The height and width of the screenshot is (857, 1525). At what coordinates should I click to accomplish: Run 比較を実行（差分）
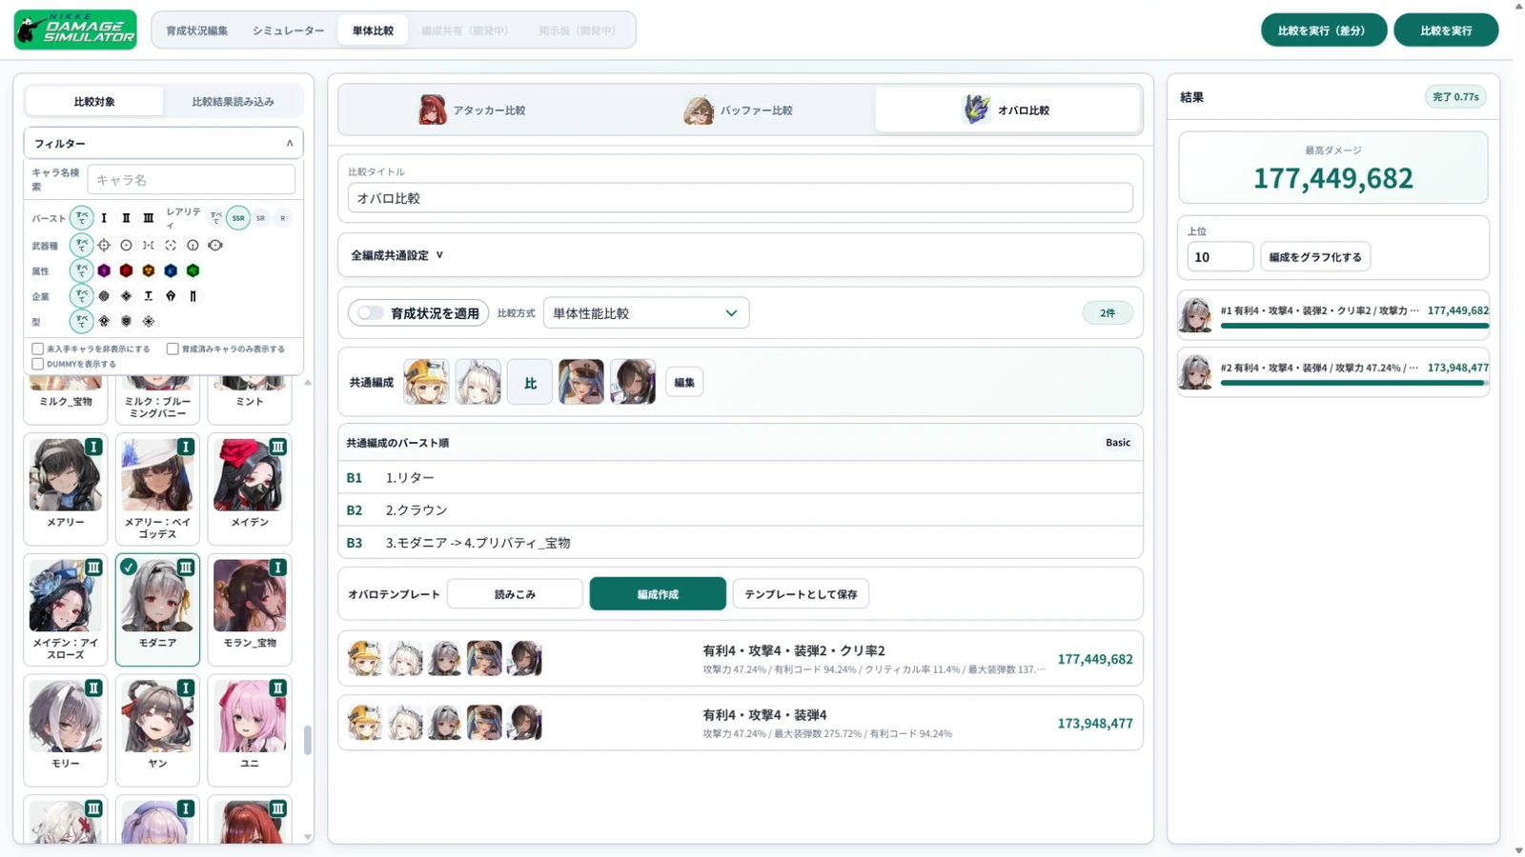coord(1322,30)
